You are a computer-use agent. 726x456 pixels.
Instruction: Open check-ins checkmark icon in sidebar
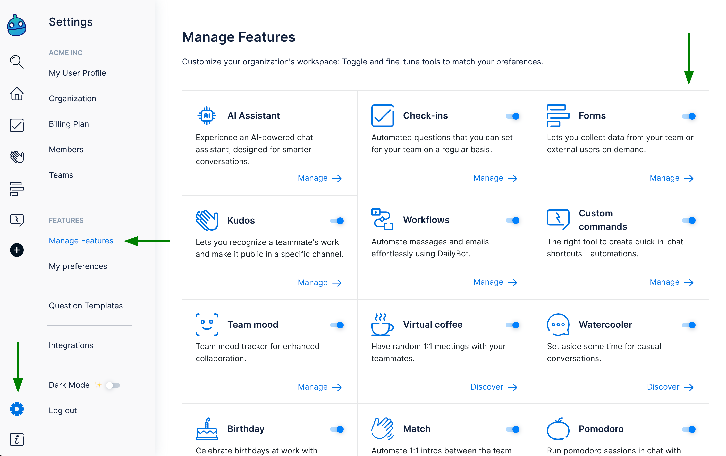click(x=16, y=125)
